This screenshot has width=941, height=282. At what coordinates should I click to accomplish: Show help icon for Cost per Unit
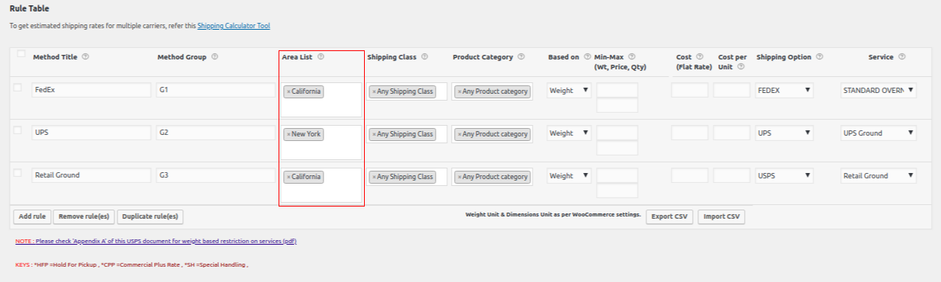(741, 67)
